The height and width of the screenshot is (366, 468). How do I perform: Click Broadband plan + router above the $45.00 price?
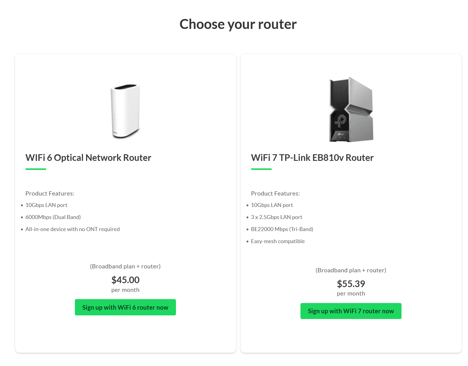click(125, 266)
